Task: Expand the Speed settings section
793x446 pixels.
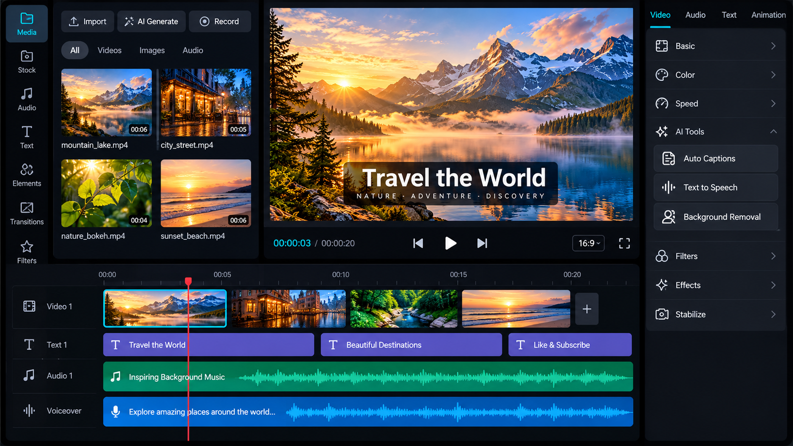Action: tap(716, 104)
